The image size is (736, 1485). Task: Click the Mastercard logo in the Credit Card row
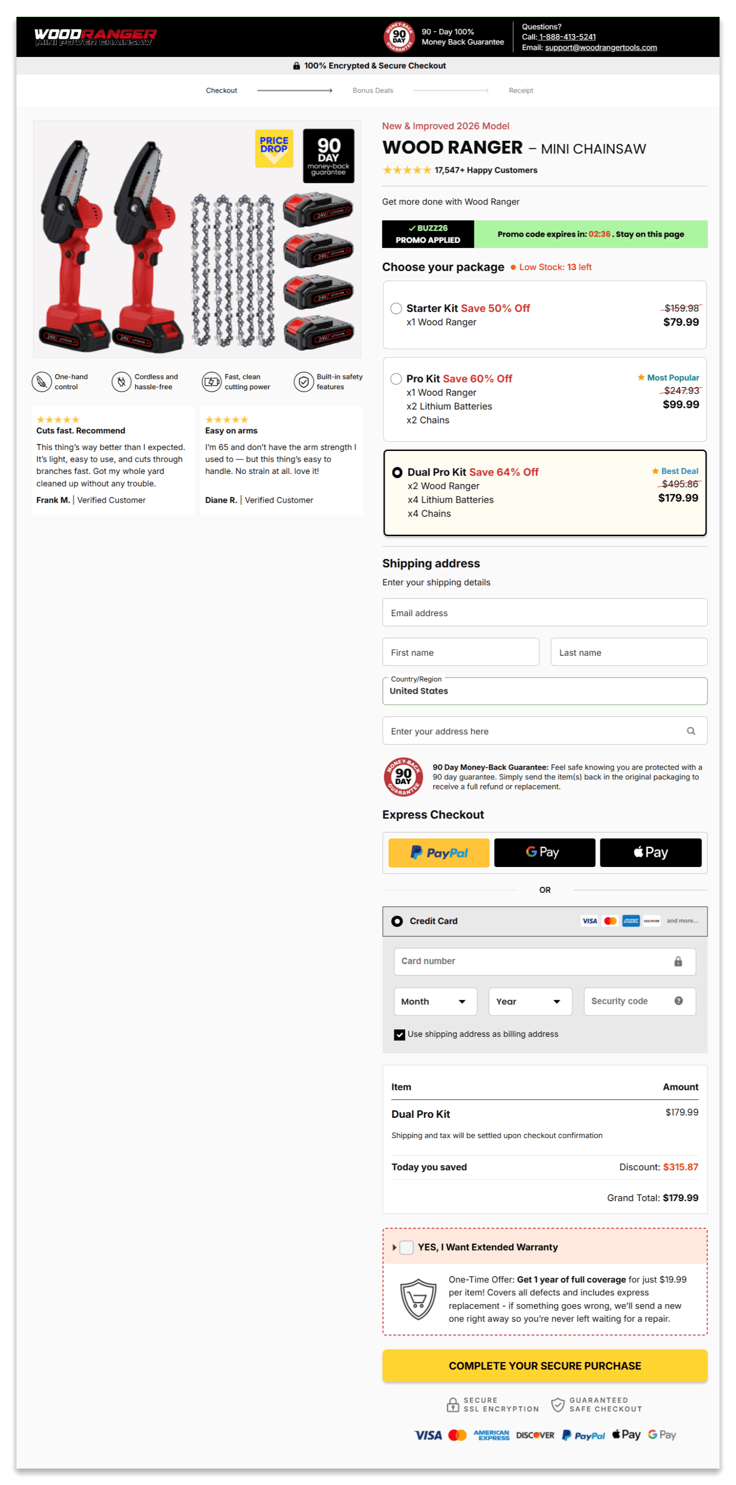tap(610, 921)
